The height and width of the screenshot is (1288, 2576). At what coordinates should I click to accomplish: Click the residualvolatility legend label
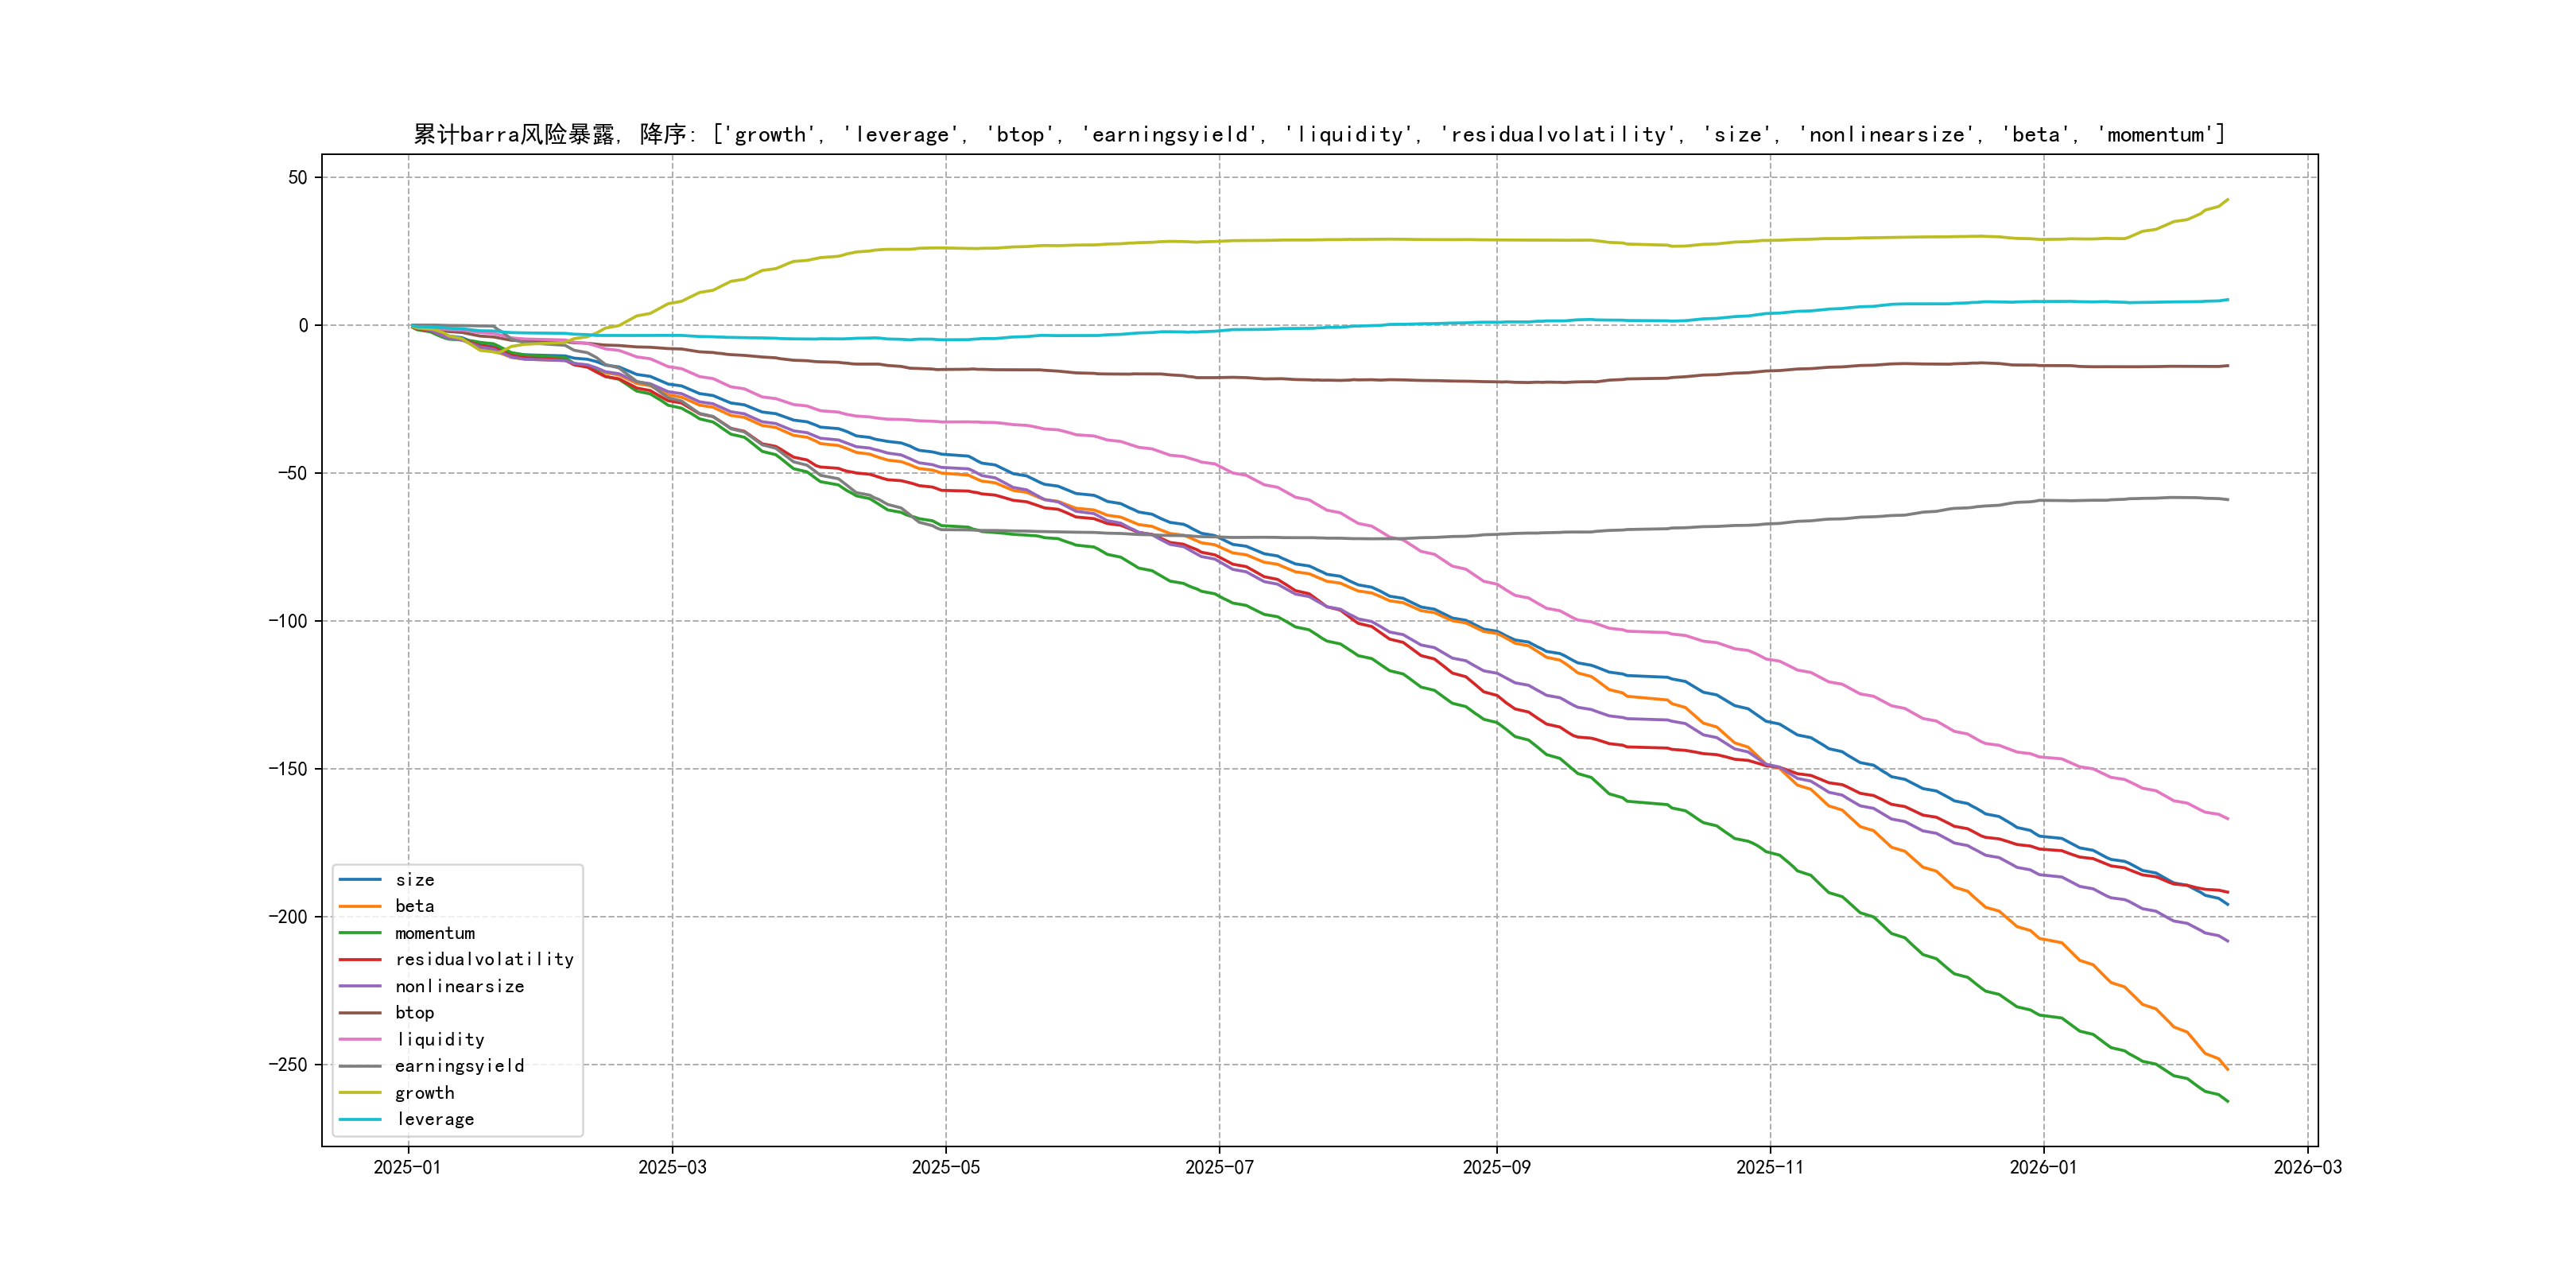tap(484, 960)
